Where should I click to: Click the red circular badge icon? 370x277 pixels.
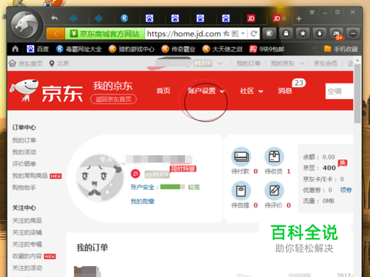pos(135,174)
